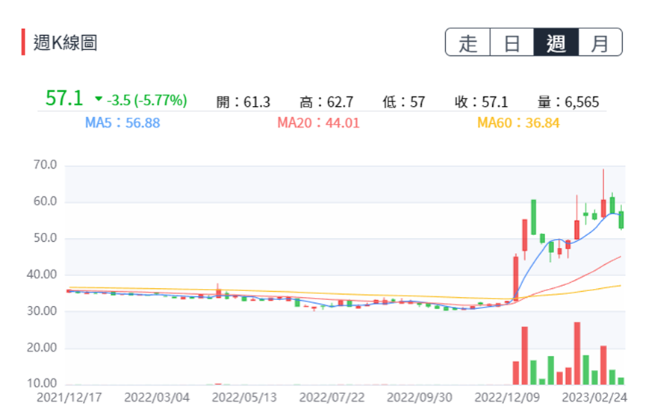Click the 70.0 label on the y-axis

pyautogui.click(x=46, y=165)
